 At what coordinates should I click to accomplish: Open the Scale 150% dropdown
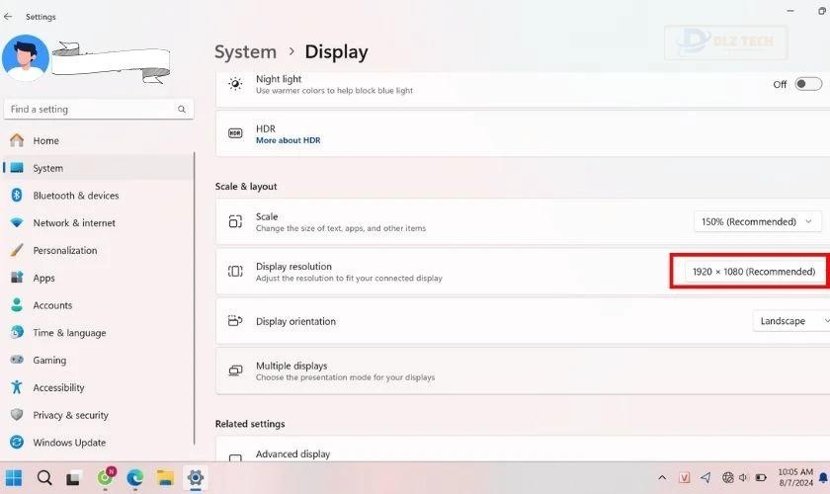[758, 222]
